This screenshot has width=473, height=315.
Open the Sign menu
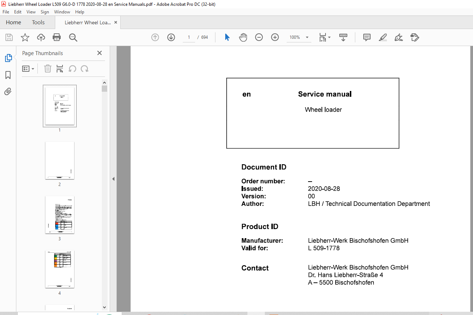[x=45, y=12]
